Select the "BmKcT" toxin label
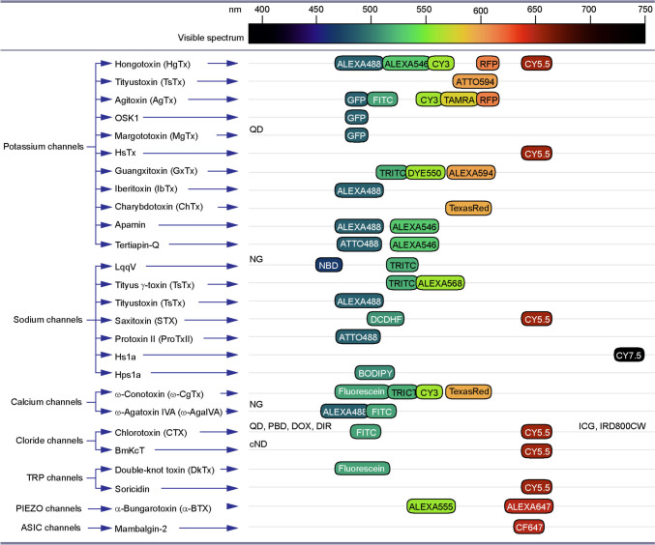The height and width of the screenshot is (545, 655). point(130,450)
